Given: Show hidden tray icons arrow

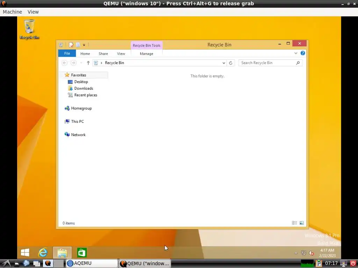Looking at the screenshot, I should (296, 253).
